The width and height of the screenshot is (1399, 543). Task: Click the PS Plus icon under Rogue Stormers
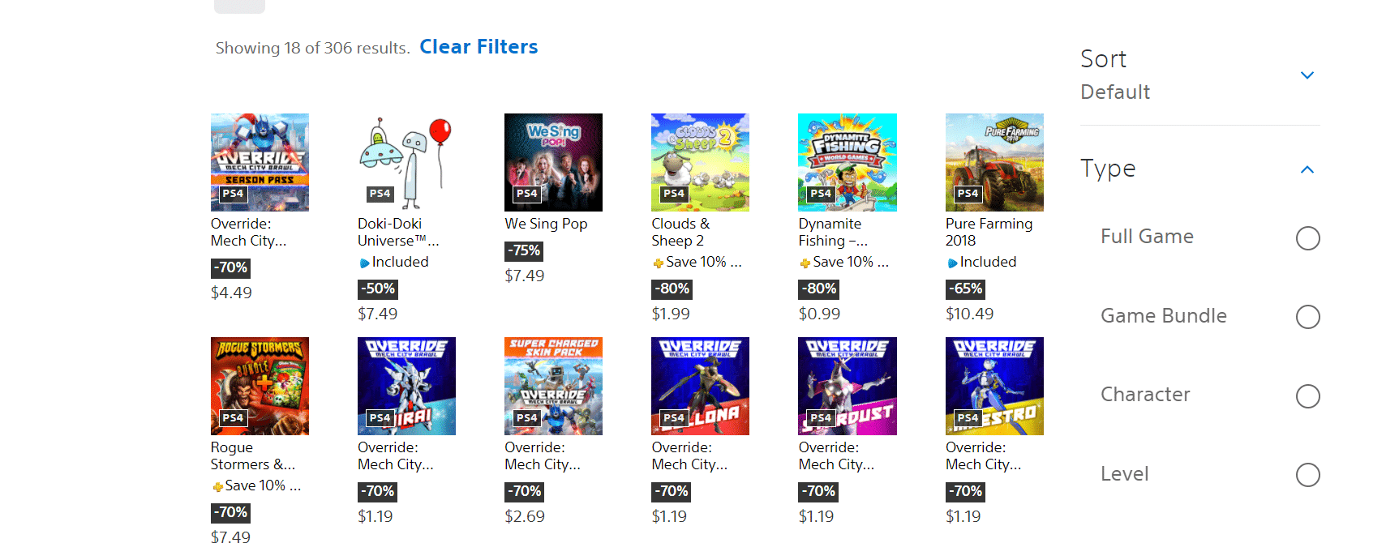pyautogui.click(x=217, y=486)
